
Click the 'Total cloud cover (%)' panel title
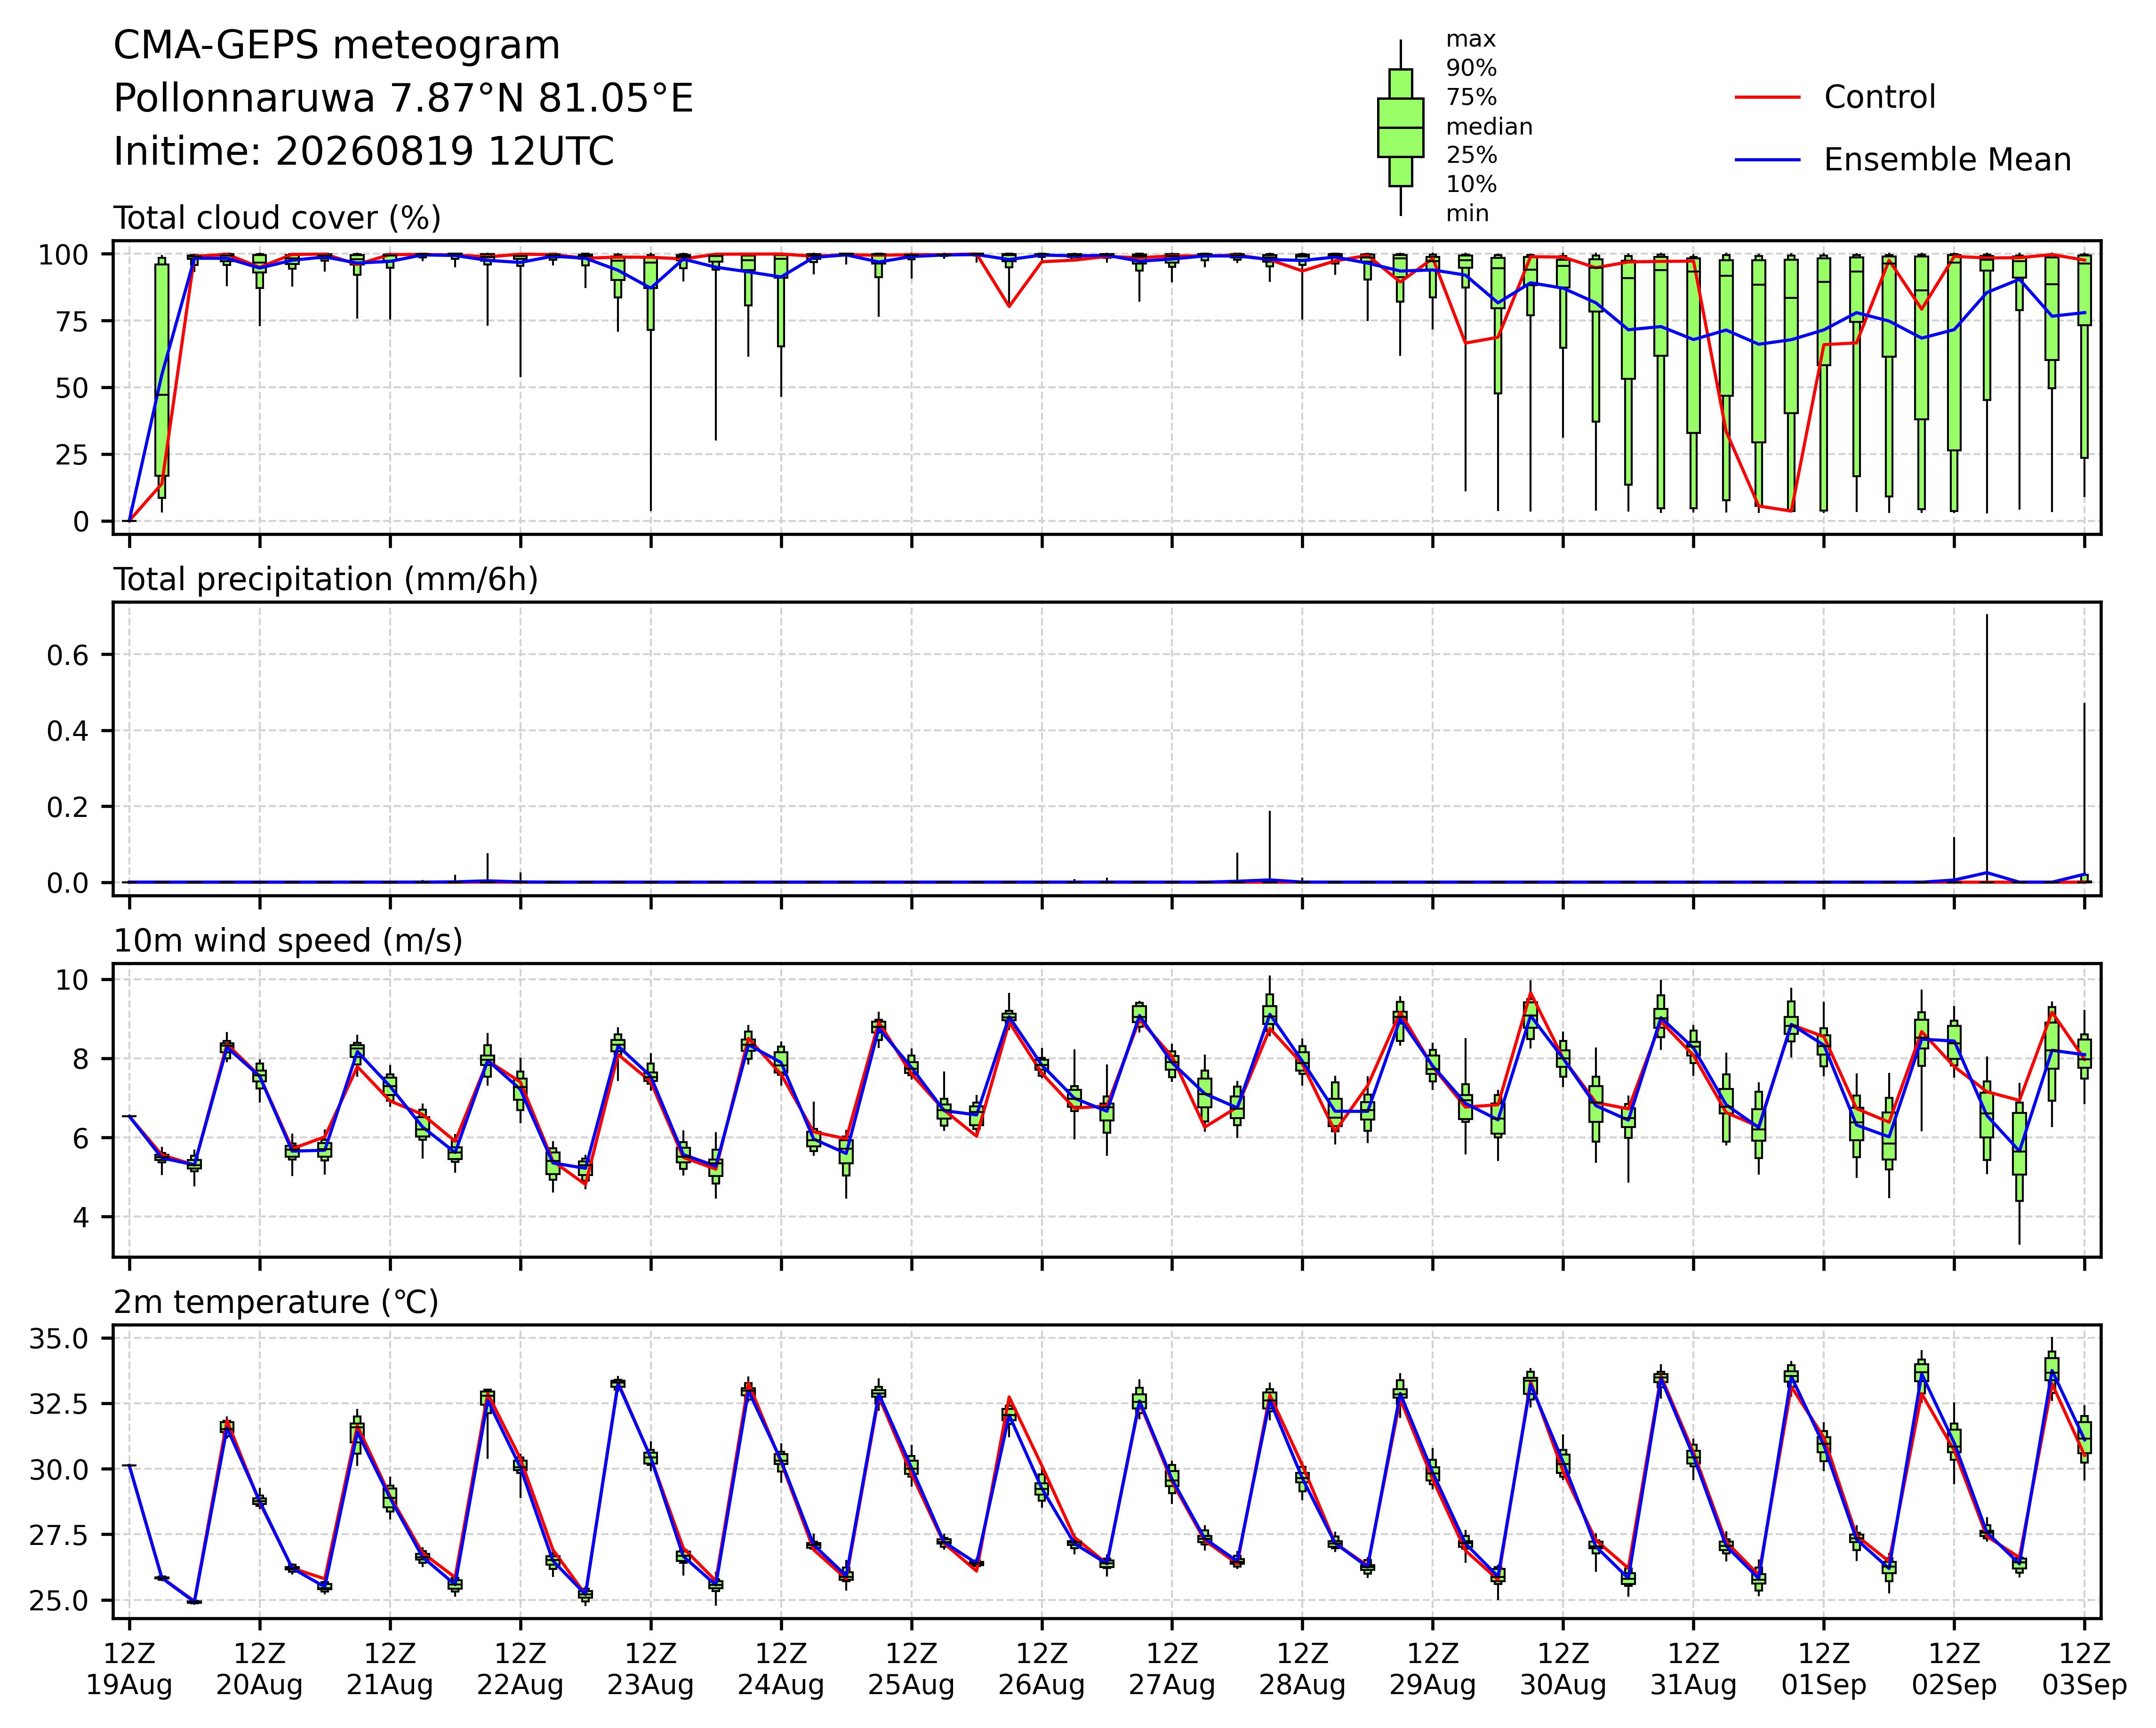coord(277,218)
